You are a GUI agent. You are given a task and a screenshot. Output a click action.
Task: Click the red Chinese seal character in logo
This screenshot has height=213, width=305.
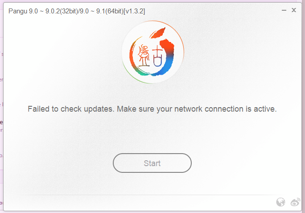click(x=144, y=56)
